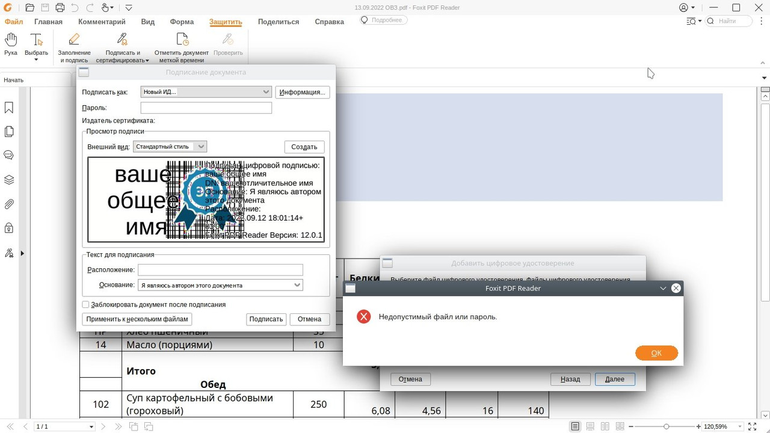The height and width of the screenshot is (433, 770).
Task: Click Применить к нескольким файлам button
Action: tap(137, 319)
